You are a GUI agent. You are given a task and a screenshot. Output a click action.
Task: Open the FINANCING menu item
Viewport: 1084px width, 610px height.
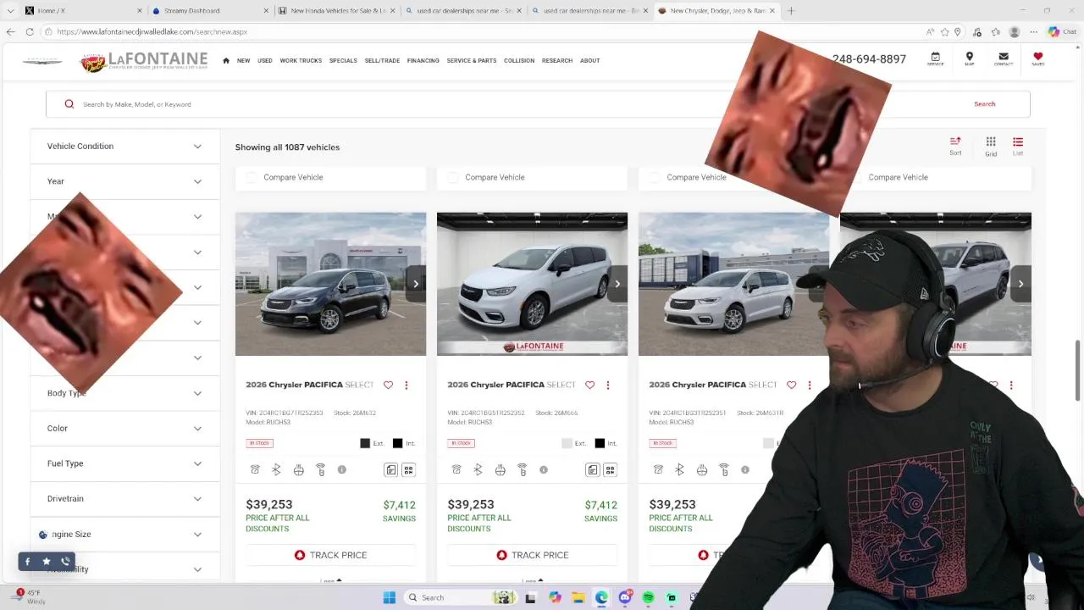tap(423, 60)
